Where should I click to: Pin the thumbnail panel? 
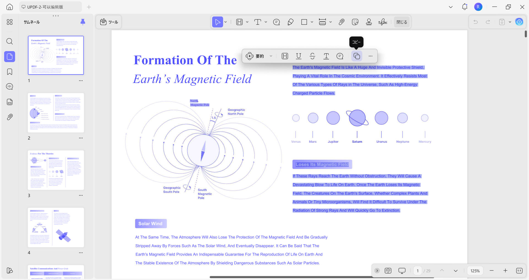click(x=83, y=22)
